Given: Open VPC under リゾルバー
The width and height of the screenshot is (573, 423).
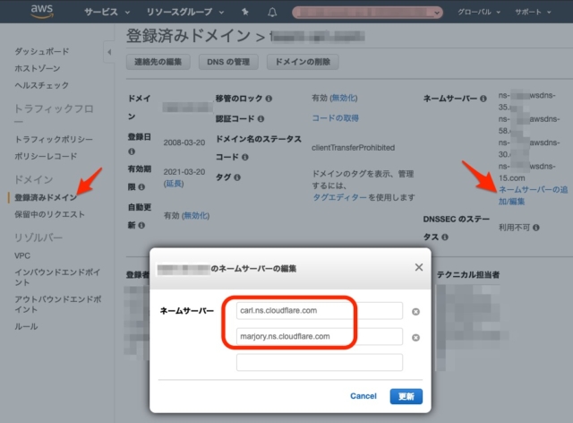Looking at the screenshot, I should (22, 255).
